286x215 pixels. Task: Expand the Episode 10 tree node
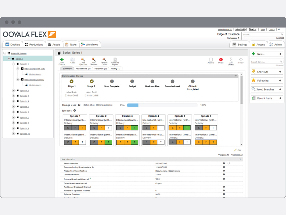click(13, 134)
